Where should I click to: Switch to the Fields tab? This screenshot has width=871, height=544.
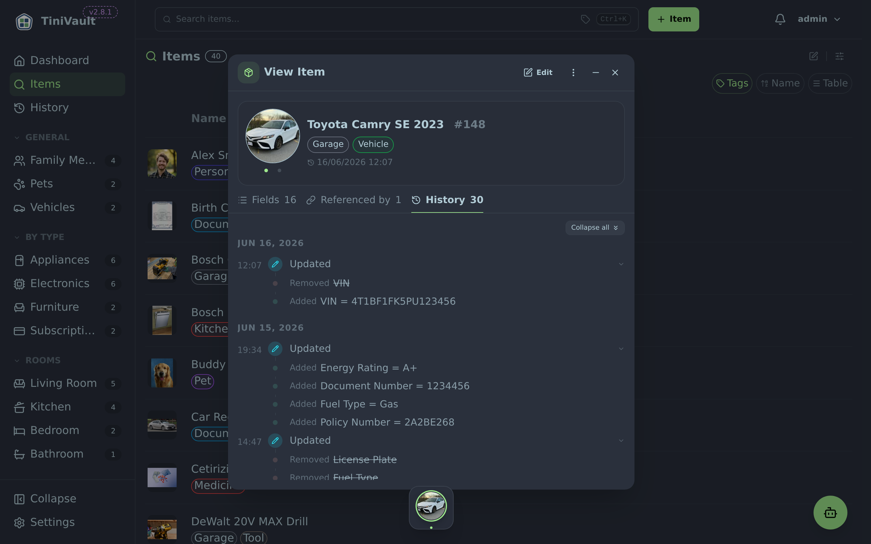267,200
